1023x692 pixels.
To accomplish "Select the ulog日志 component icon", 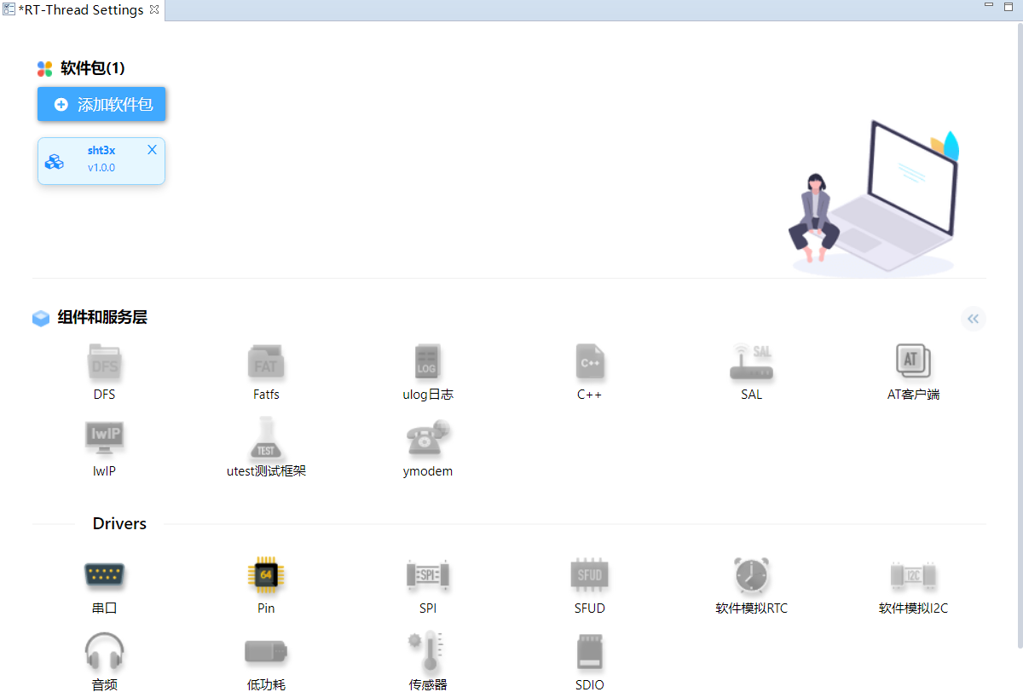I will tap(427, 363).
